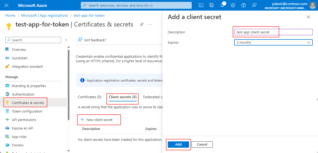Click the Add button
The image size is (318, 153).
pyautogui.click(x=178, y=144)
